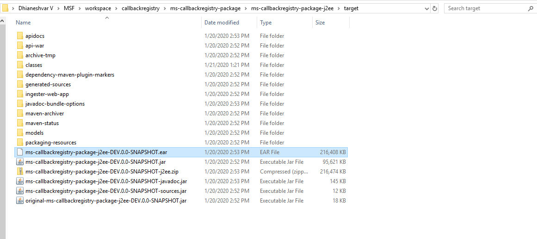Viewport: 537px width, 239px height.
Task: Click the maven-status folder icon
Action: [x=20, y=123]
